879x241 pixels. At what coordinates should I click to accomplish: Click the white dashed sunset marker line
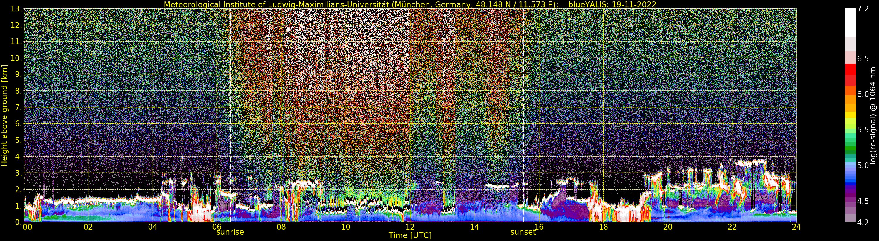pos(523,115)
